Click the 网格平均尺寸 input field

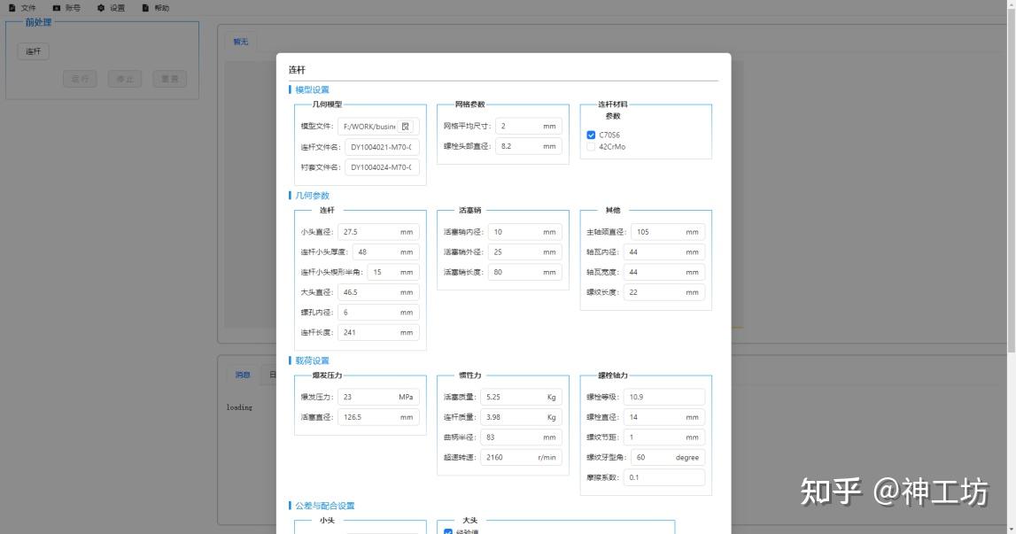click(528, 127)
